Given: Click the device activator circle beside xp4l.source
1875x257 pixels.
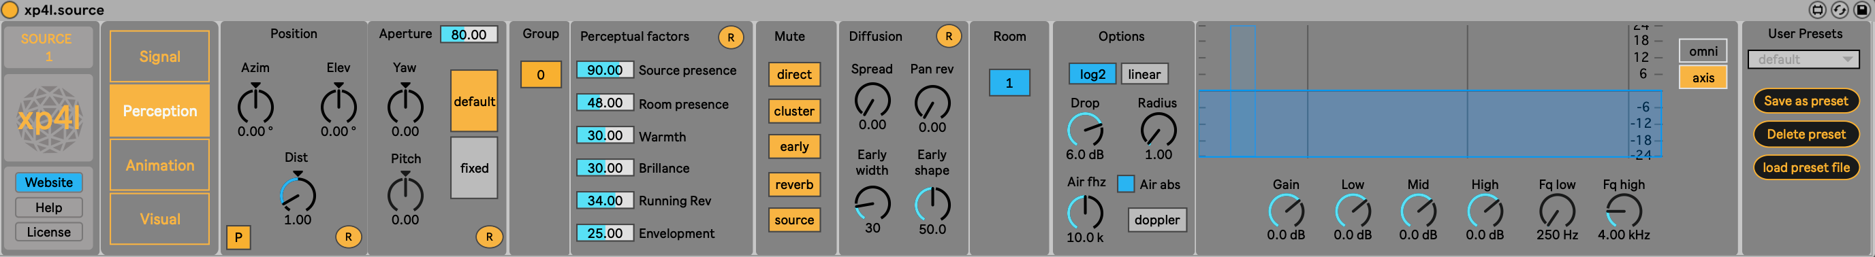Looking at the screenshot, I should [10, 10].
